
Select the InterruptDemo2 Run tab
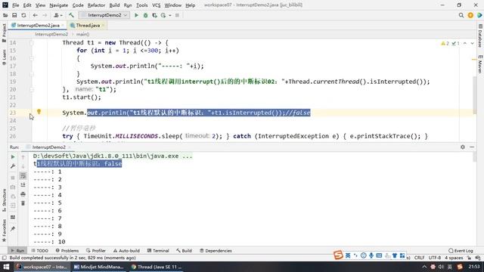[x=48, y=147]
